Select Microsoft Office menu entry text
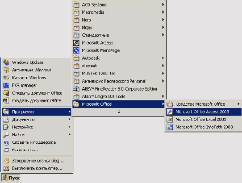Image resolution: width=242 pixels, height=183 pixels. coord(97,104)
